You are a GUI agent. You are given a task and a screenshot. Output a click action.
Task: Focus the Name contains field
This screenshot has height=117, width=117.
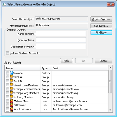61,34
